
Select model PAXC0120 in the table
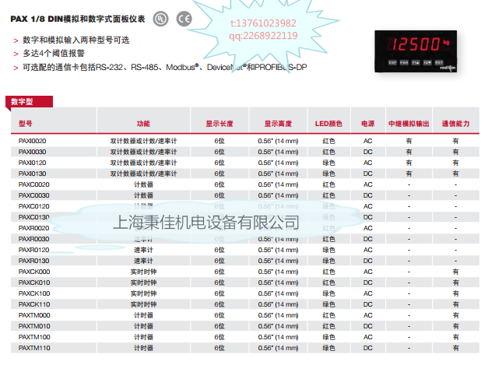pyautogui.click(x=33, y=206)
